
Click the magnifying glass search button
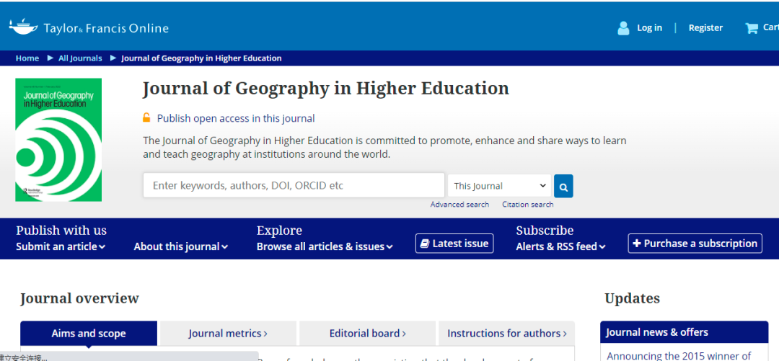pos(563,186)
